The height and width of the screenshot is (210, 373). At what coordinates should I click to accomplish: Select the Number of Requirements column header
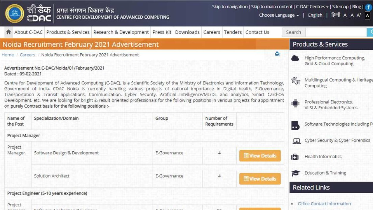pyautogui.click(x=219, y=121)
